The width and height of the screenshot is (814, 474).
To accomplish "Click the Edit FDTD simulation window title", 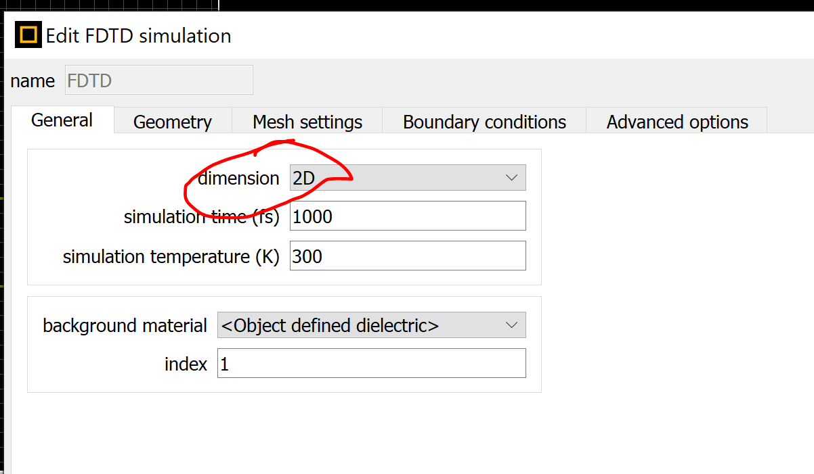I will pyautogui.click(x=139, y=35).
